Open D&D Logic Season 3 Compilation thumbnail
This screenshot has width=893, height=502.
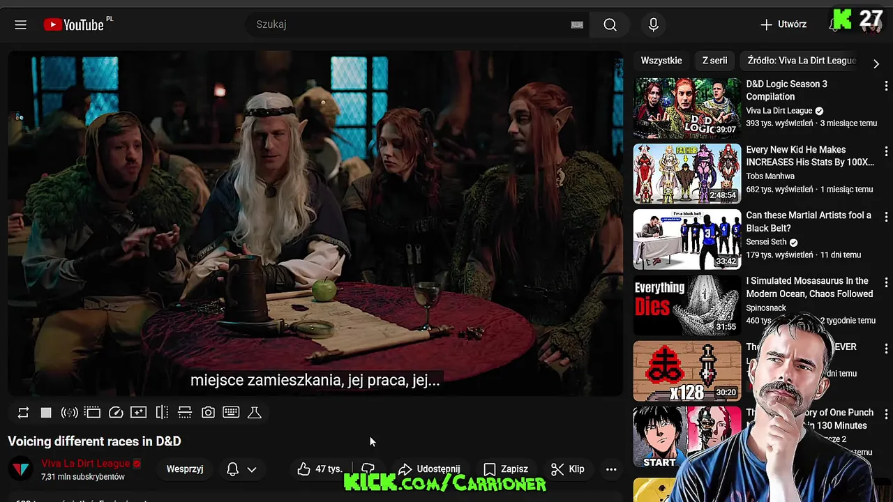(x=687, y=108)
